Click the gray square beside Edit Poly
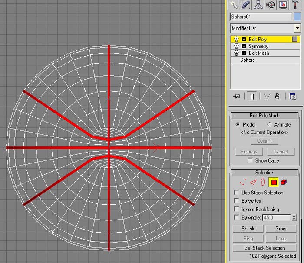 (x=294, y=39)
